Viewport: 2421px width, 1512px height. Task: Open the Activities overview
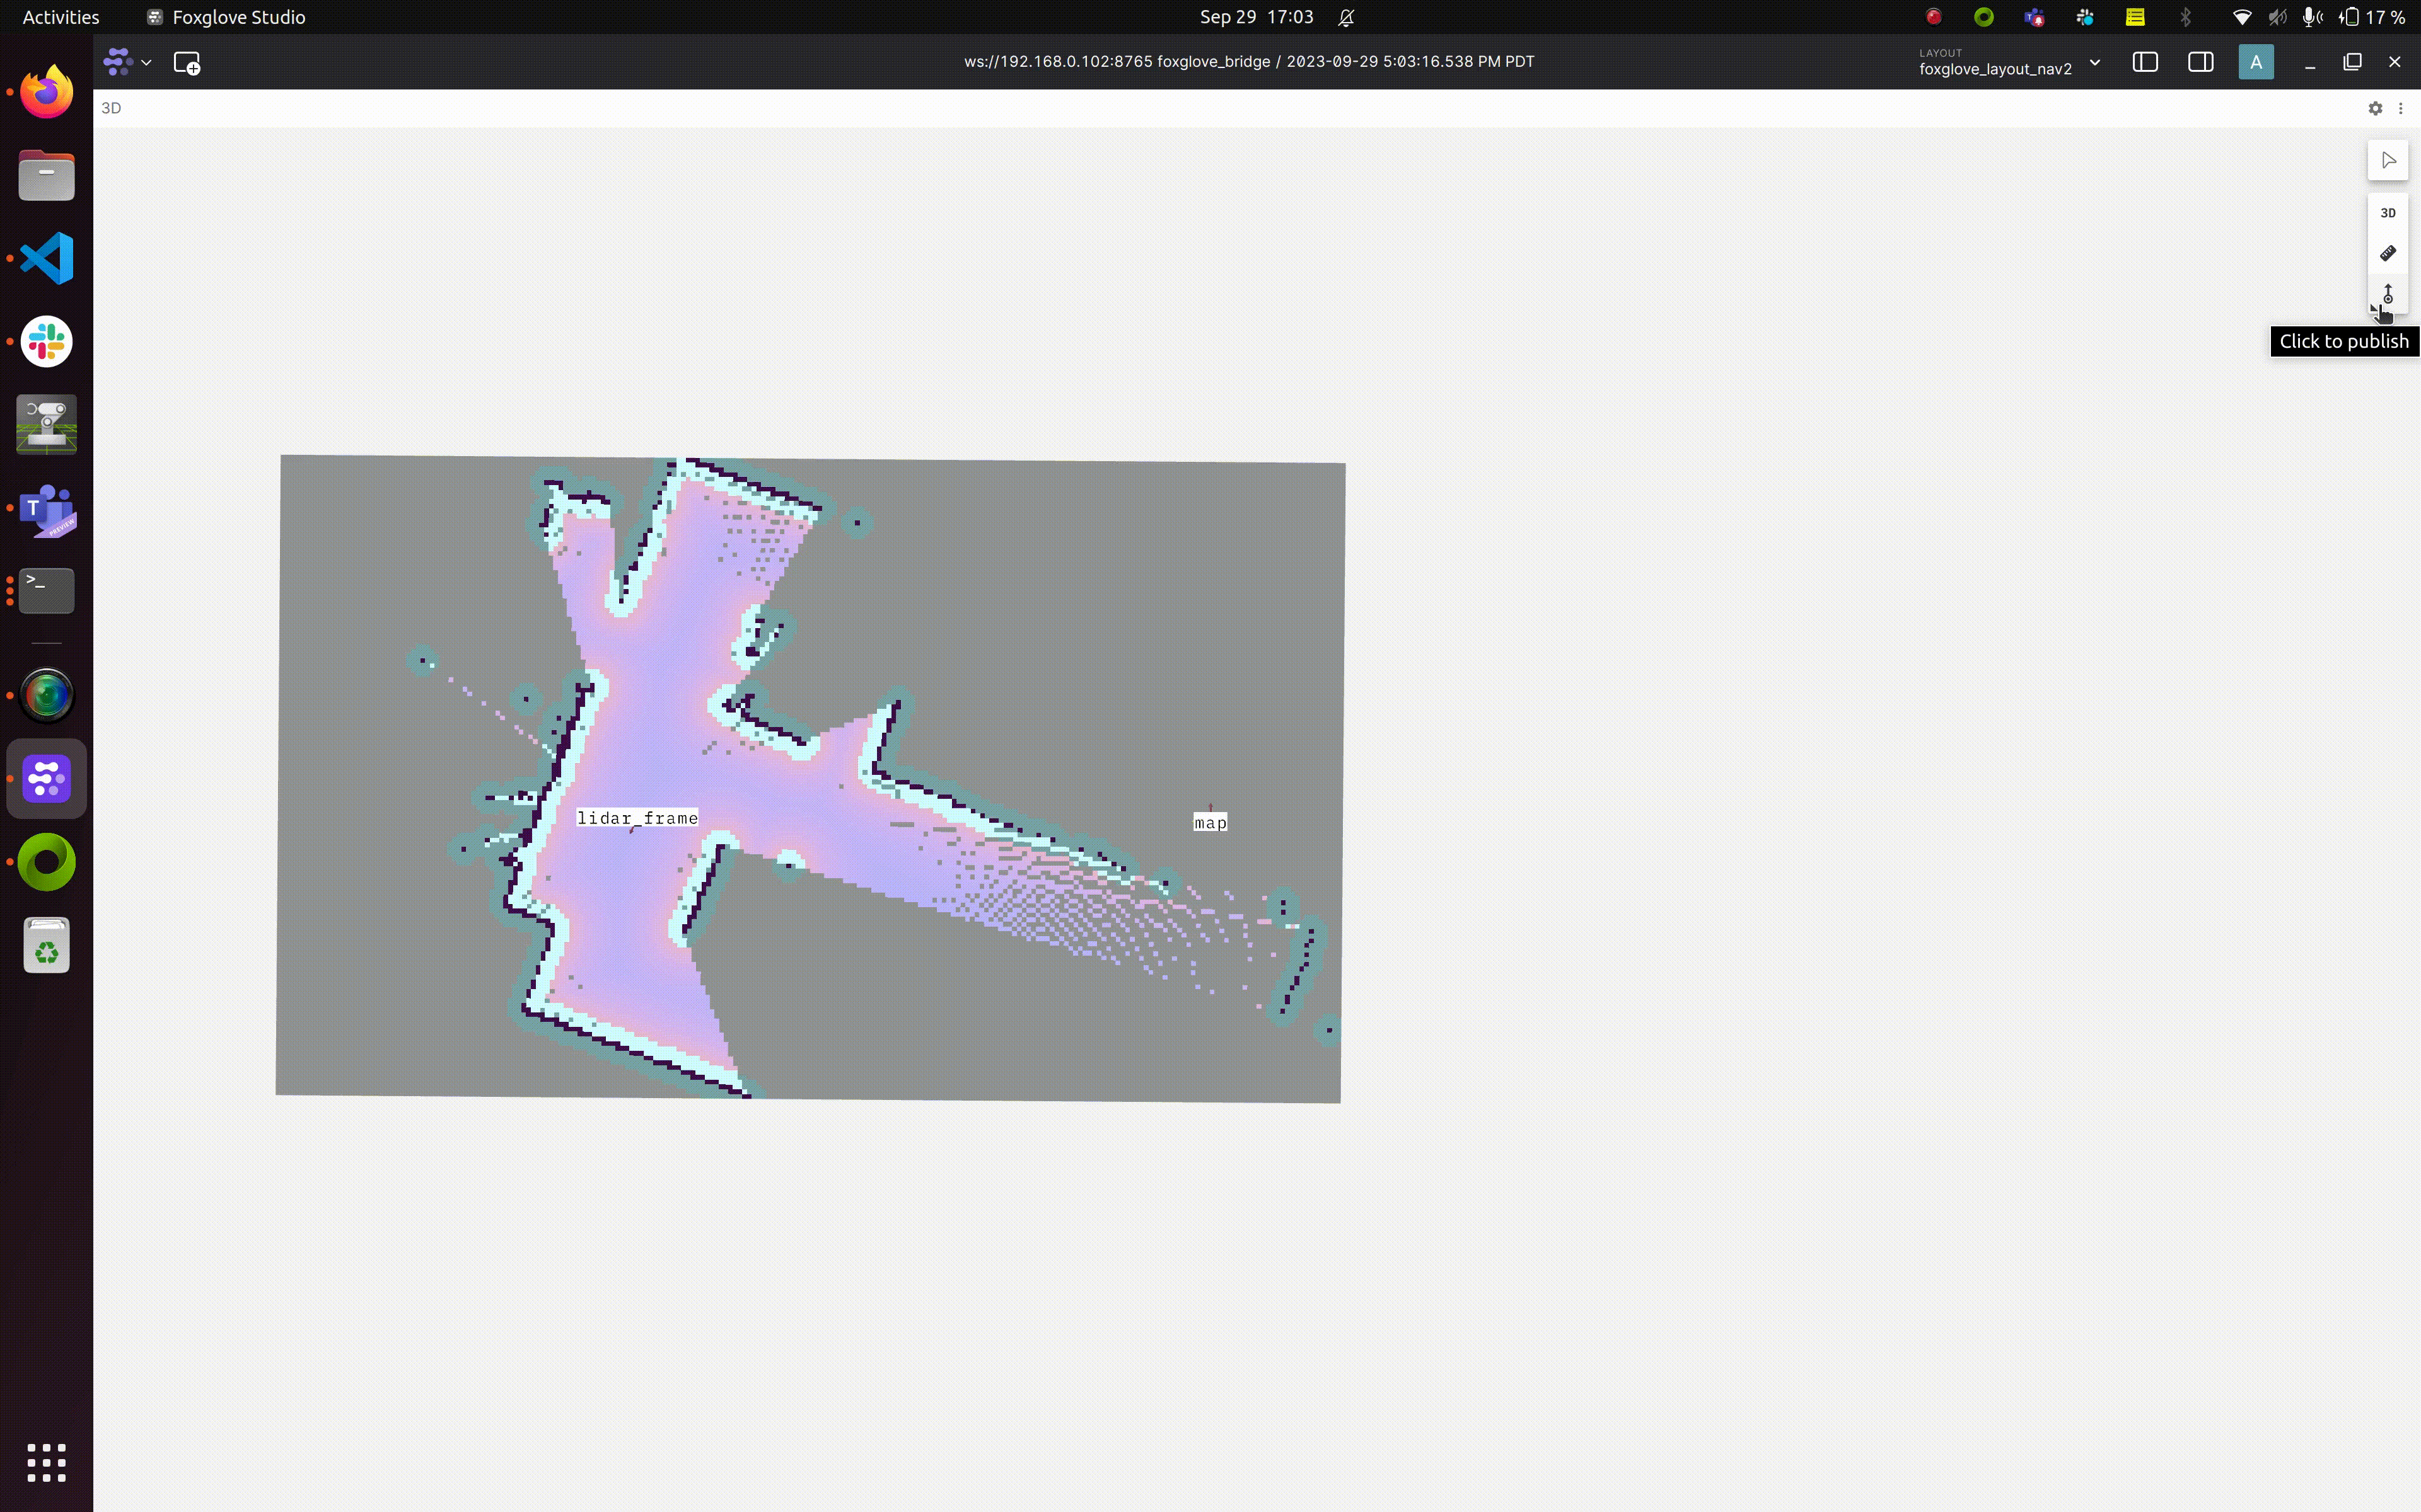[60, 17]
